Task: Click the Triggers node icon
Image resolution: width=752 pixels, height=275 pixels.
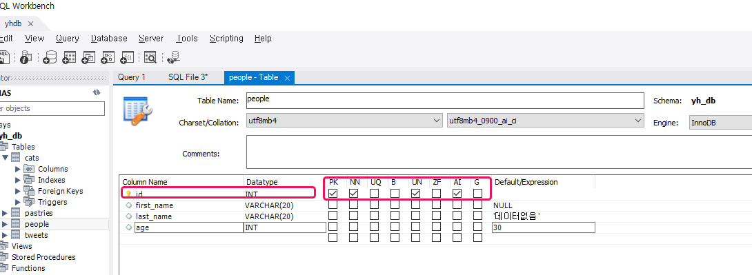Action: [x=29, y=202]
